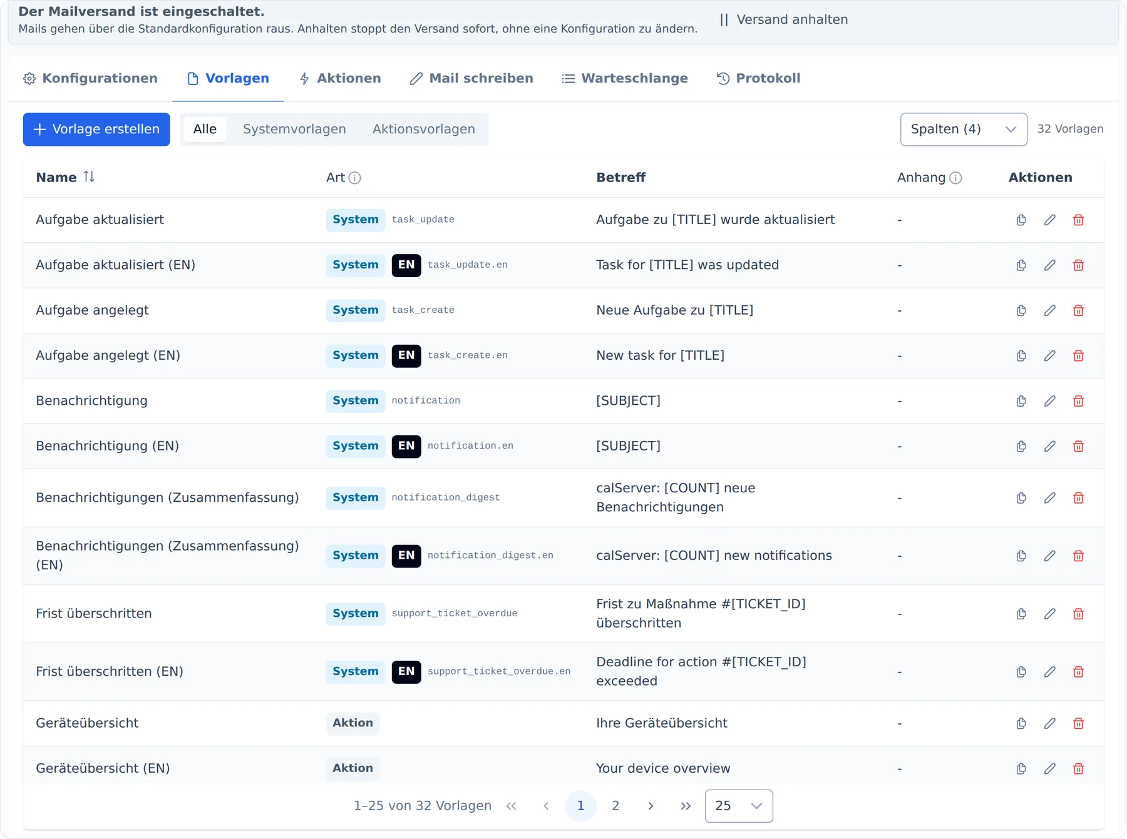Delete the Aufgabe aktualisiert template
Screen dimensions: 1127x839
(1078, 220)
